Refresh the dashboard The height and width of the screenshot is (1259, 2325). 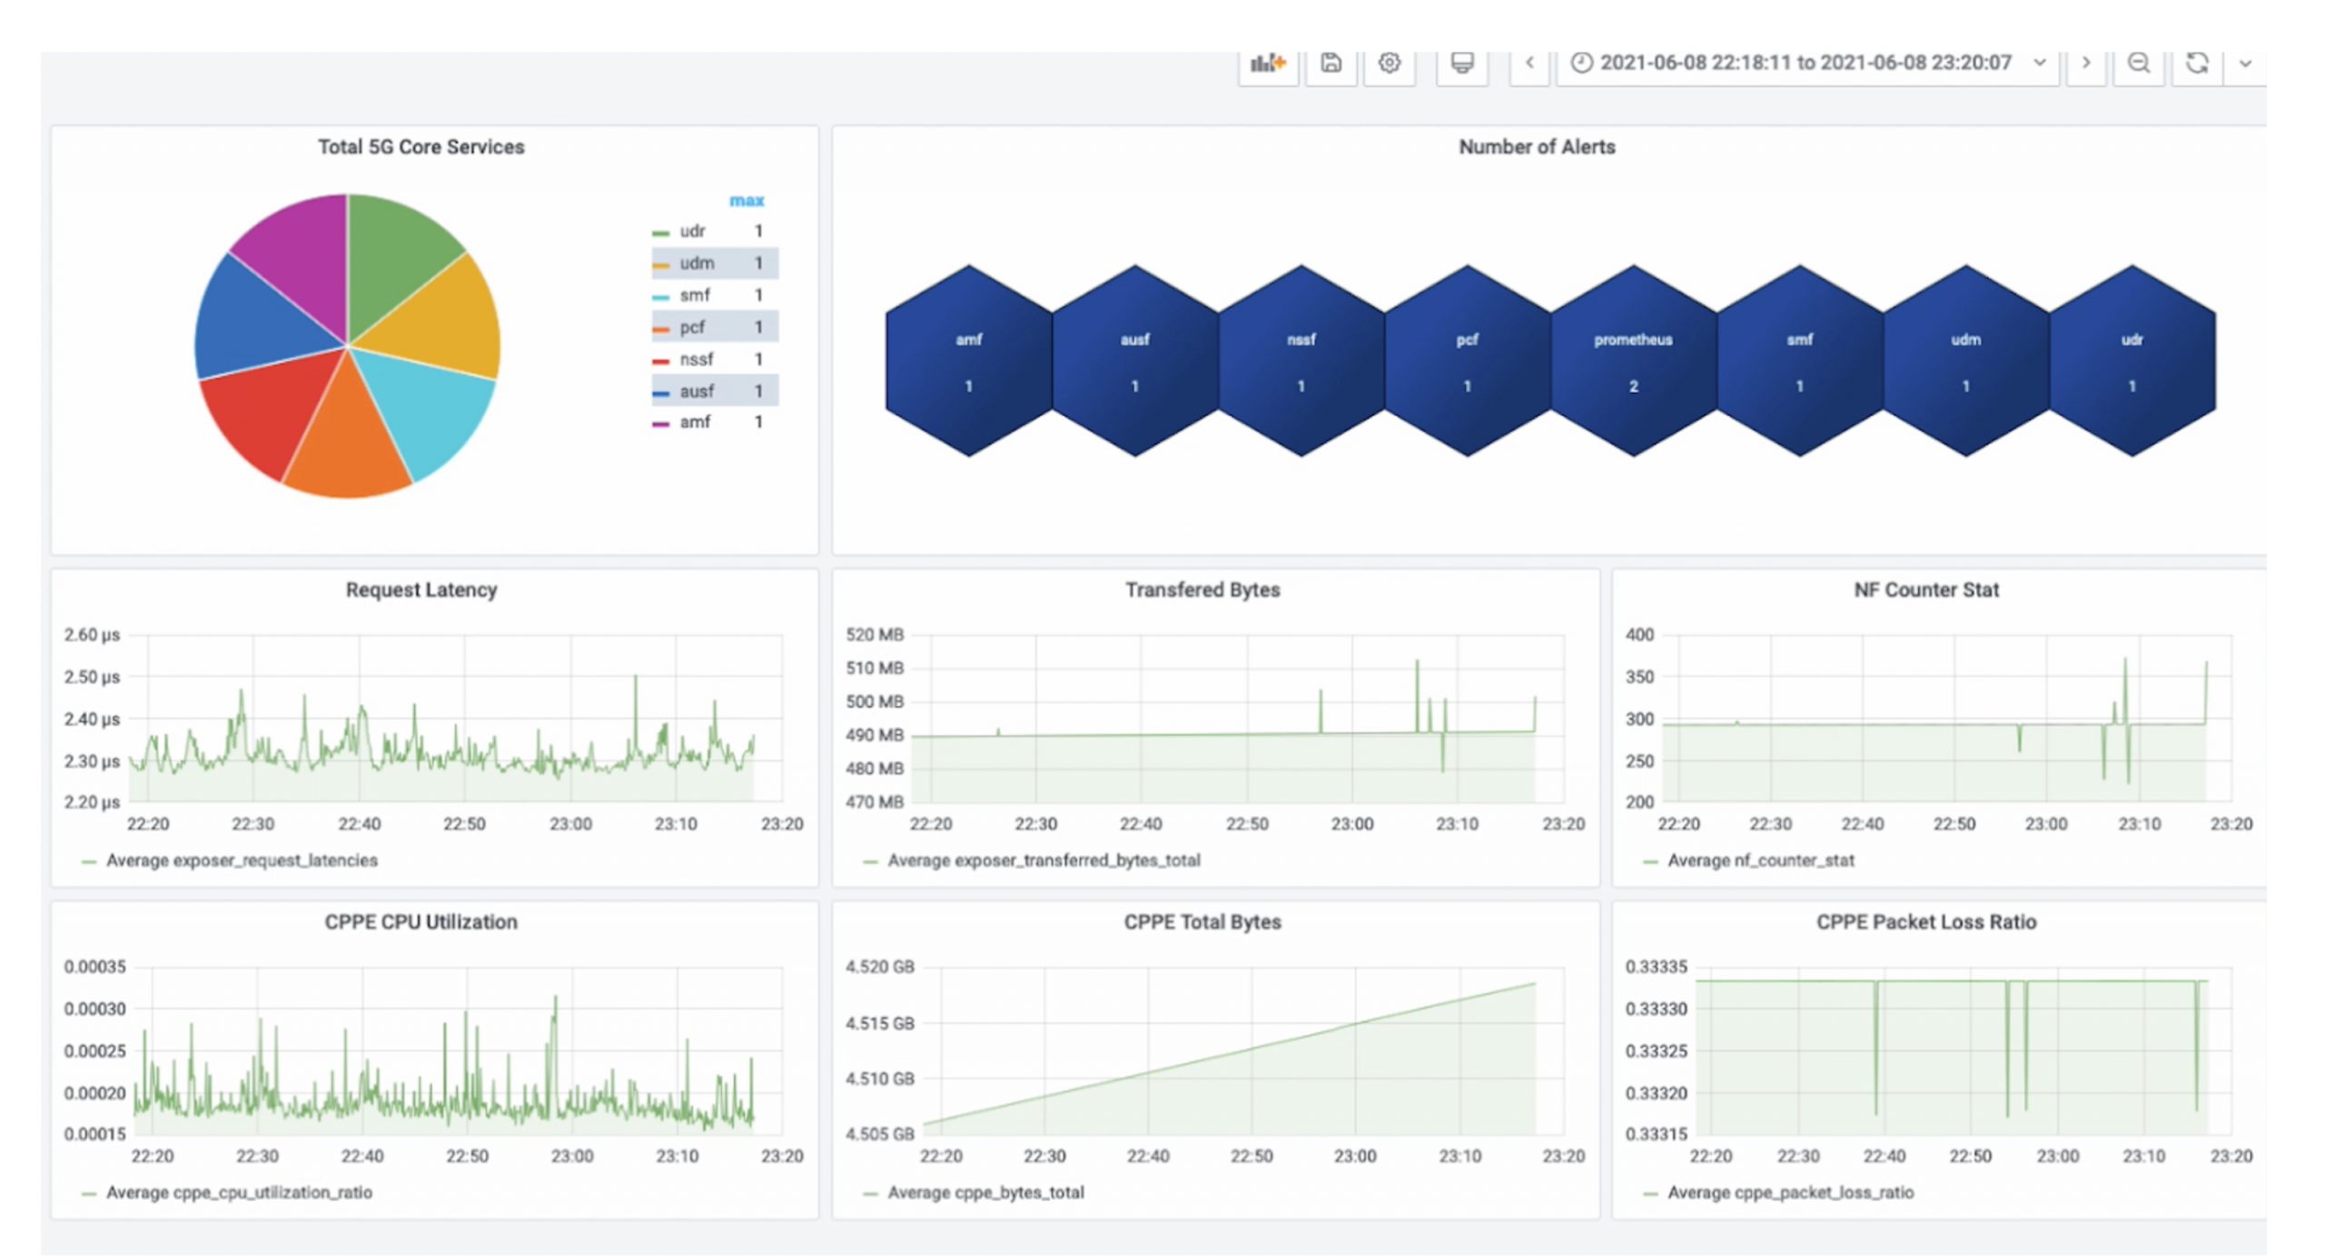[2196, 64]
